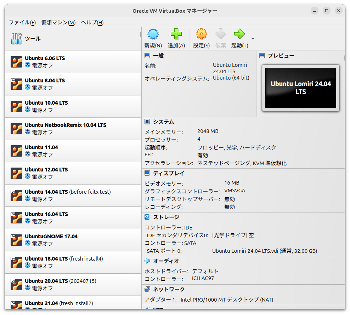Click the VMSVGA graphics controller value

click(x=235, y=191)
